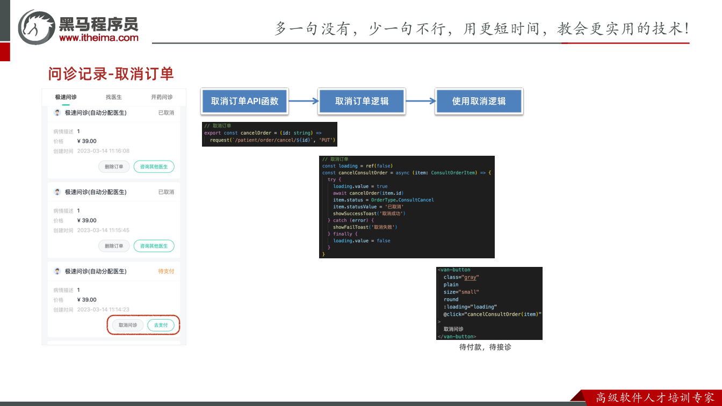Select the 开药问诊 tab
722x406 pixels.
tap(162, 97)
